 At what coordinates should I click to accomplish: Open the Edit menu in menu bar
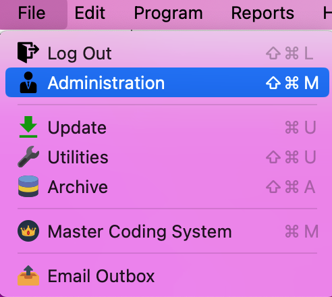(x=90, y=13)
